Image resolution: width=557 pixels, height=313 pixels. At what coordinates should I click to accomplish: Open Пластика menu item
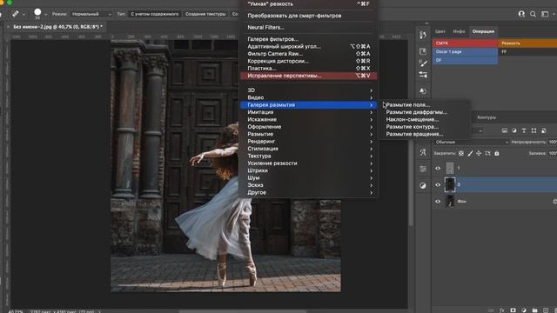(308, 68)
